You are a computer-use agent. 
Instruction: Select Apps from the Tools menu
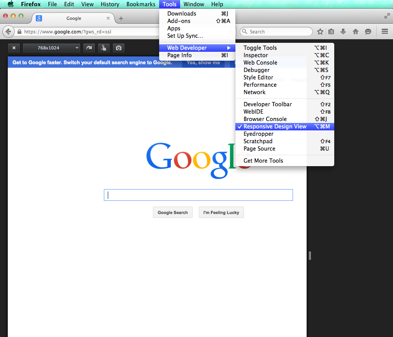pos(197,28)
